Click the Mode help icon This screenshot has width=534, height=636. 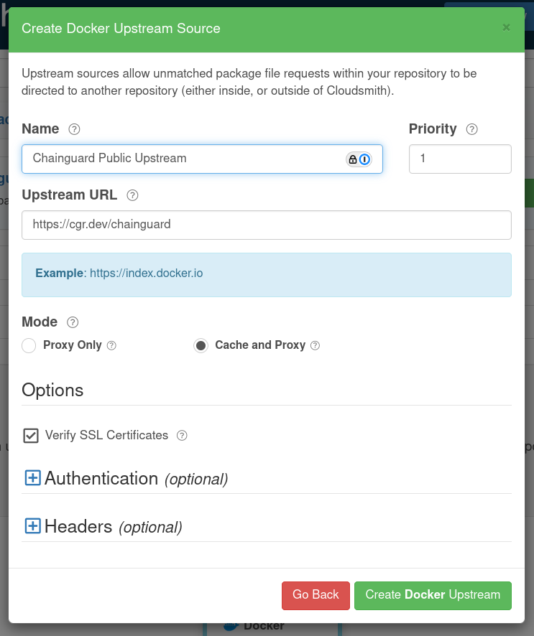point(72,322)
